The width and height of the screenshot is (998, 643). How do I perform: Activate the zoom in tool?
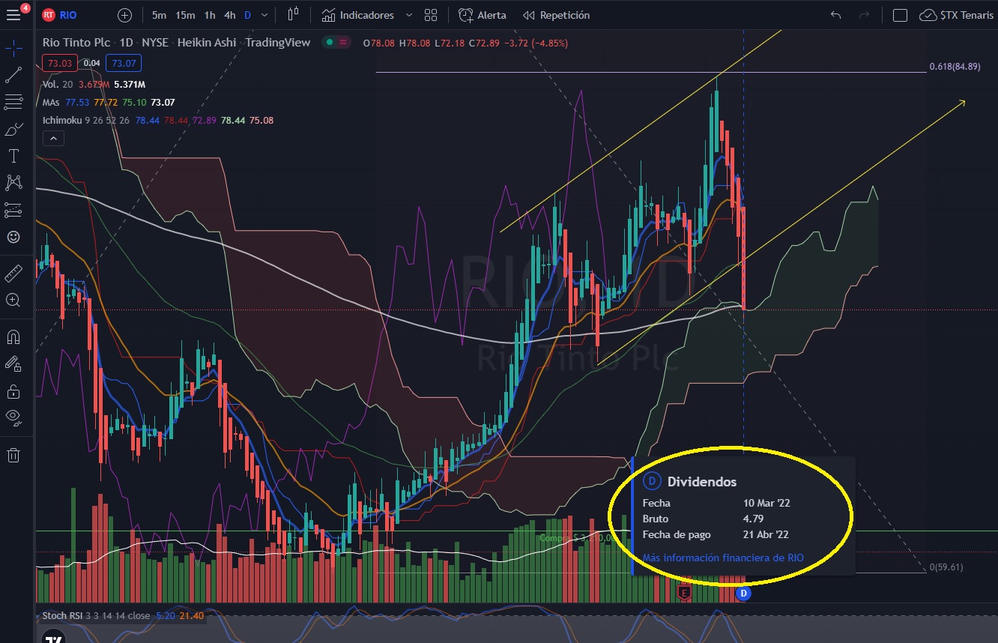(13, 300)
